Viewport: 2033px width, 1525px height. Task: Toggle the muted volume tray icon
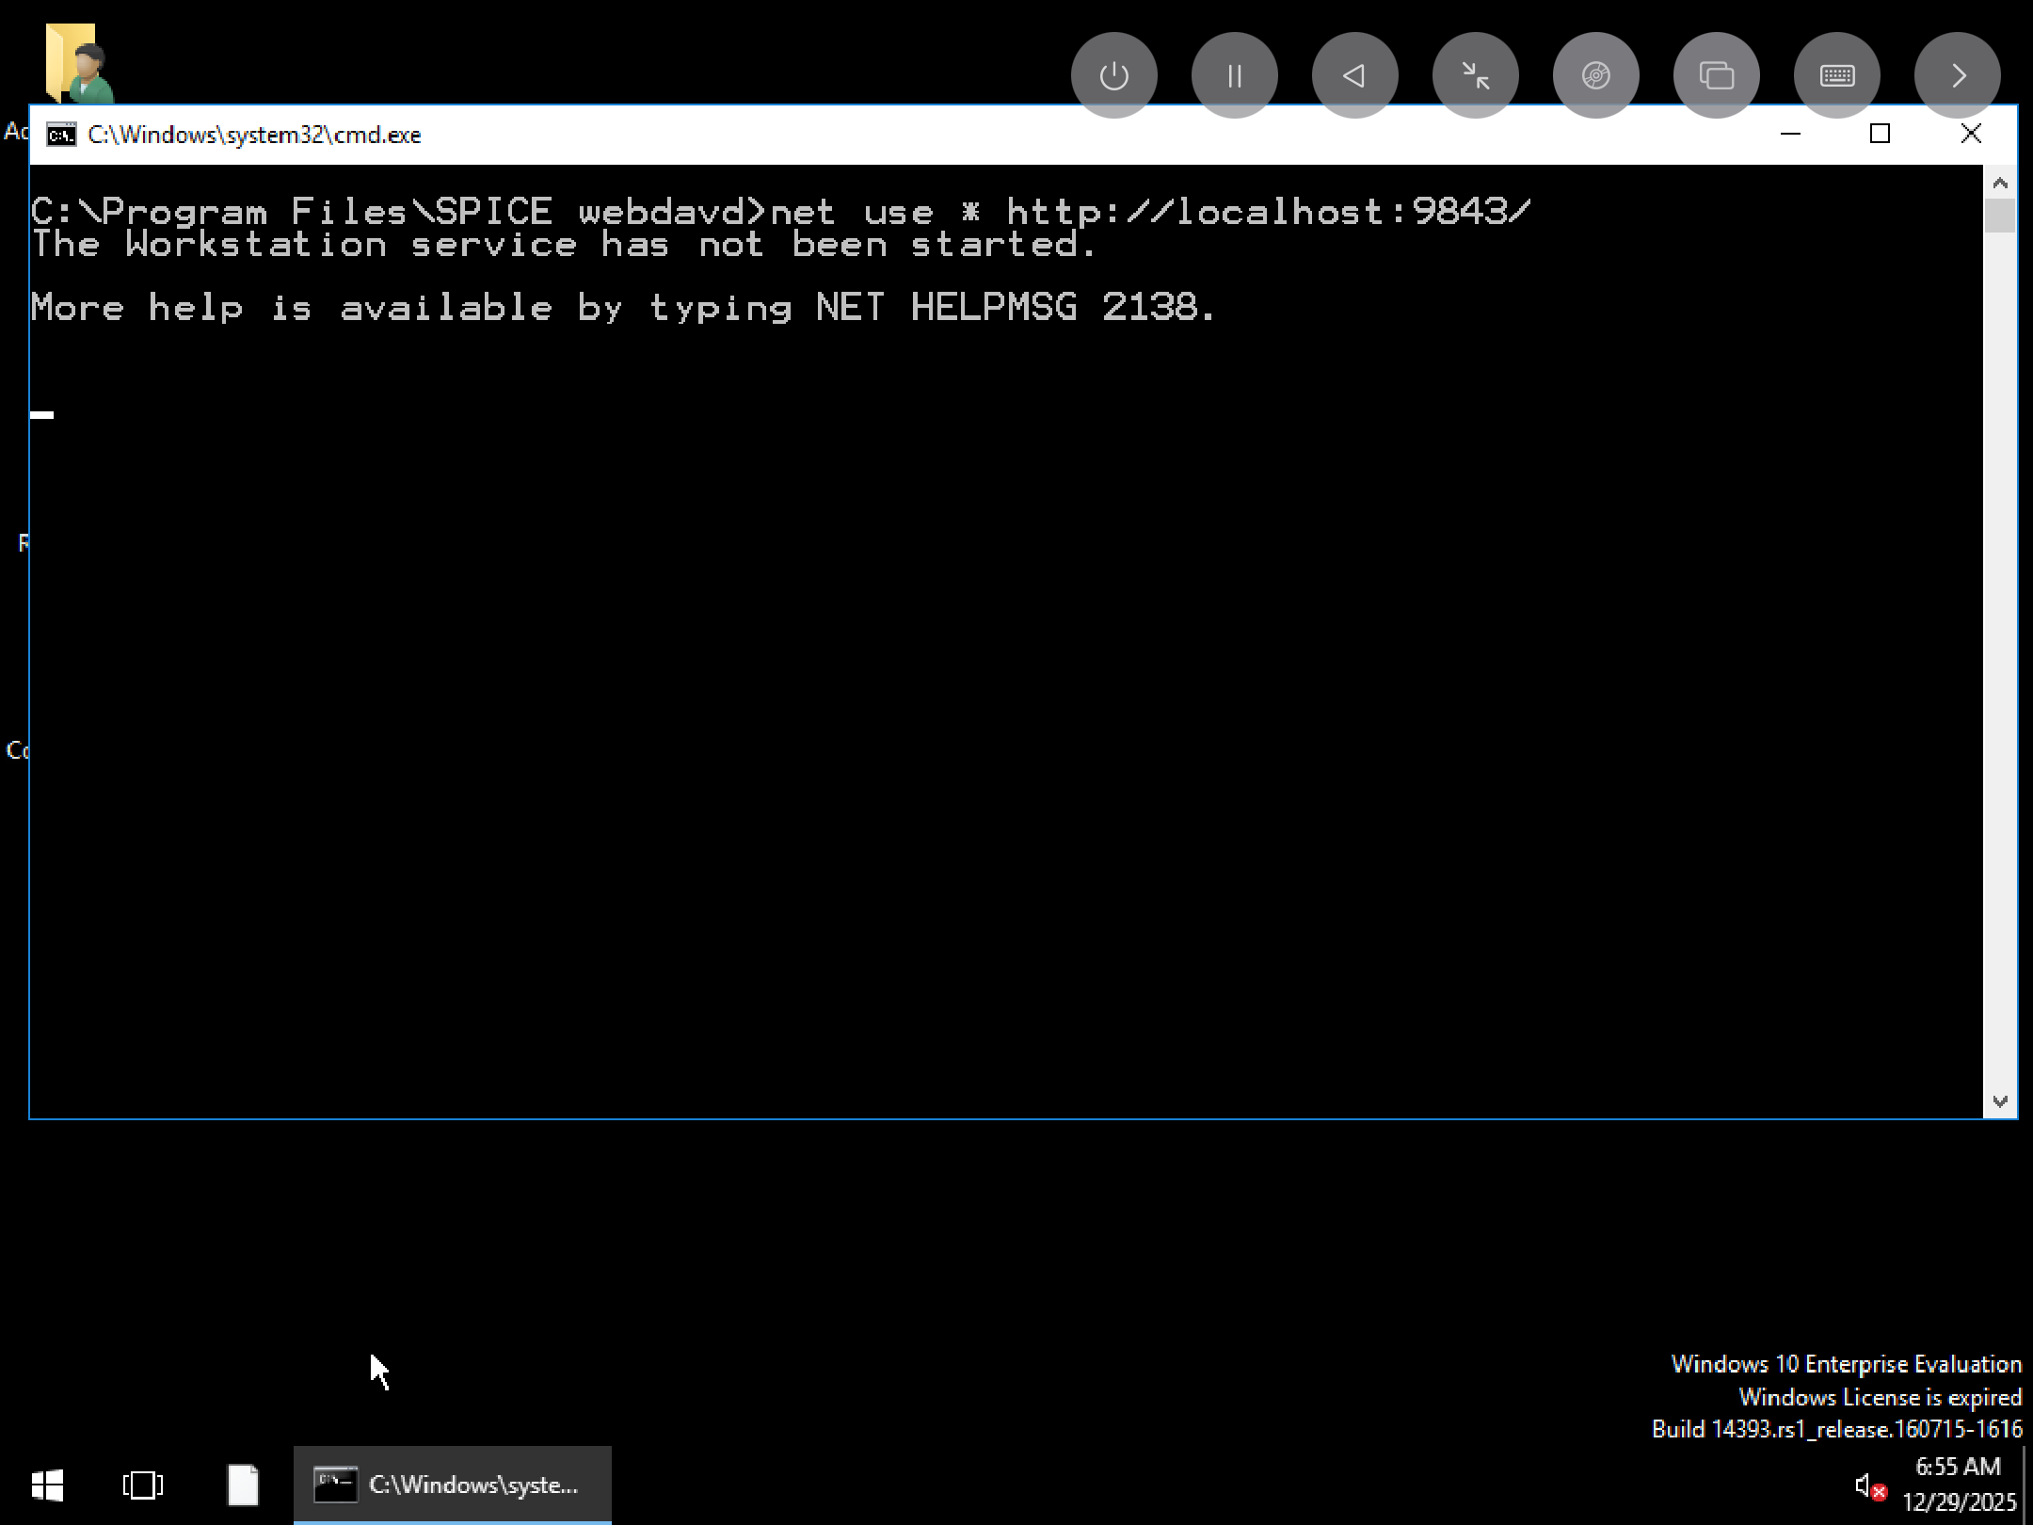coord(1868,1486)
